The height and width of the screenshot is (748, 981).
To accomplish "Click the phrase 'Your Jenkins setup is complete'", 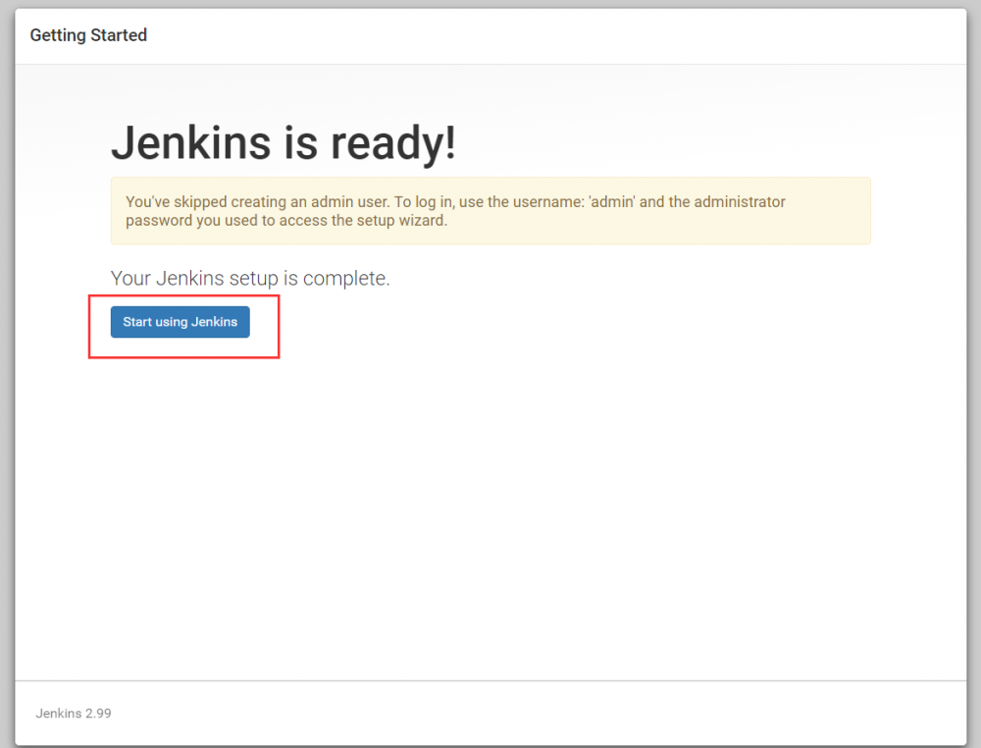I will pos(251,278).
